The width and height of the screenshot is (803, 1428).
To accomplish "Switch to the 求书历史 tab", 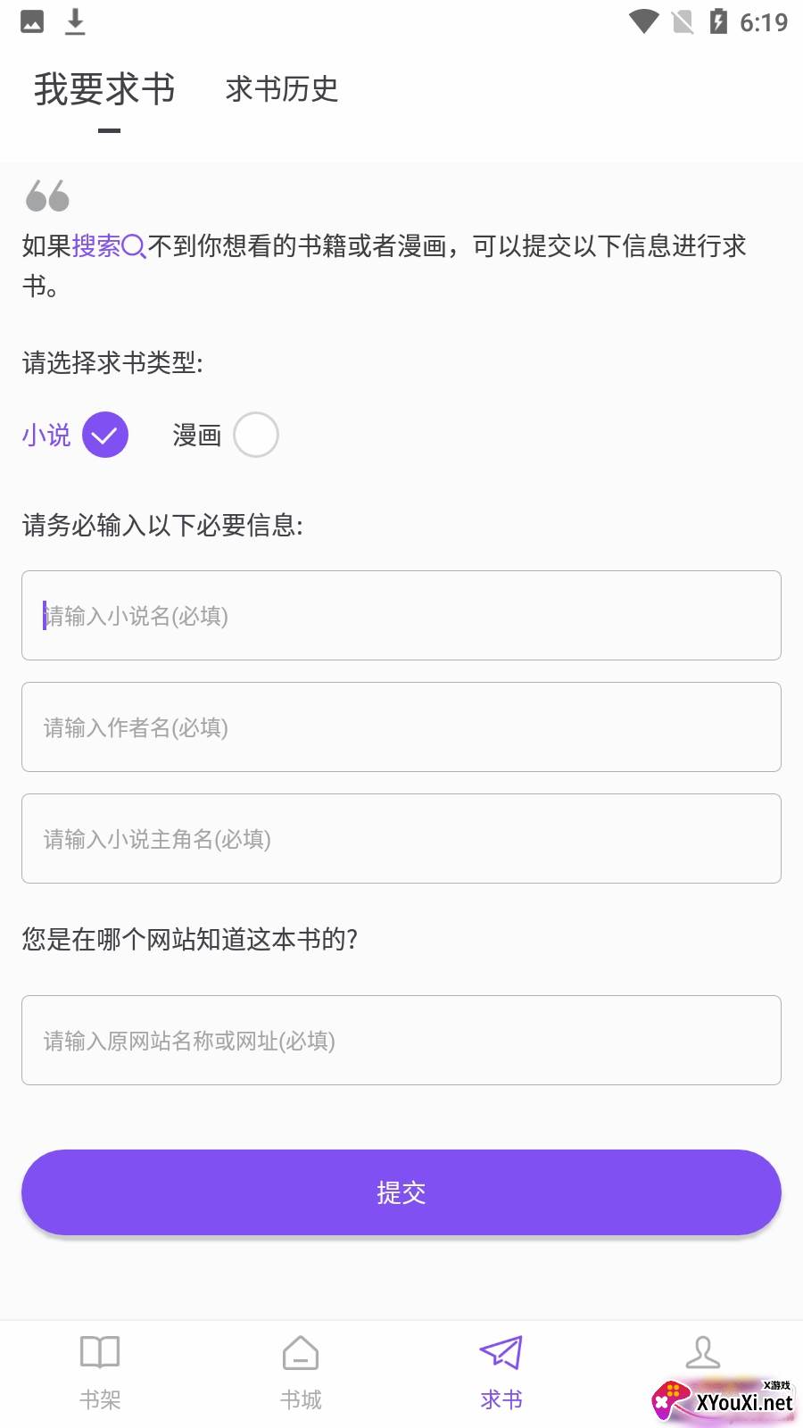I will coord(282,89).
